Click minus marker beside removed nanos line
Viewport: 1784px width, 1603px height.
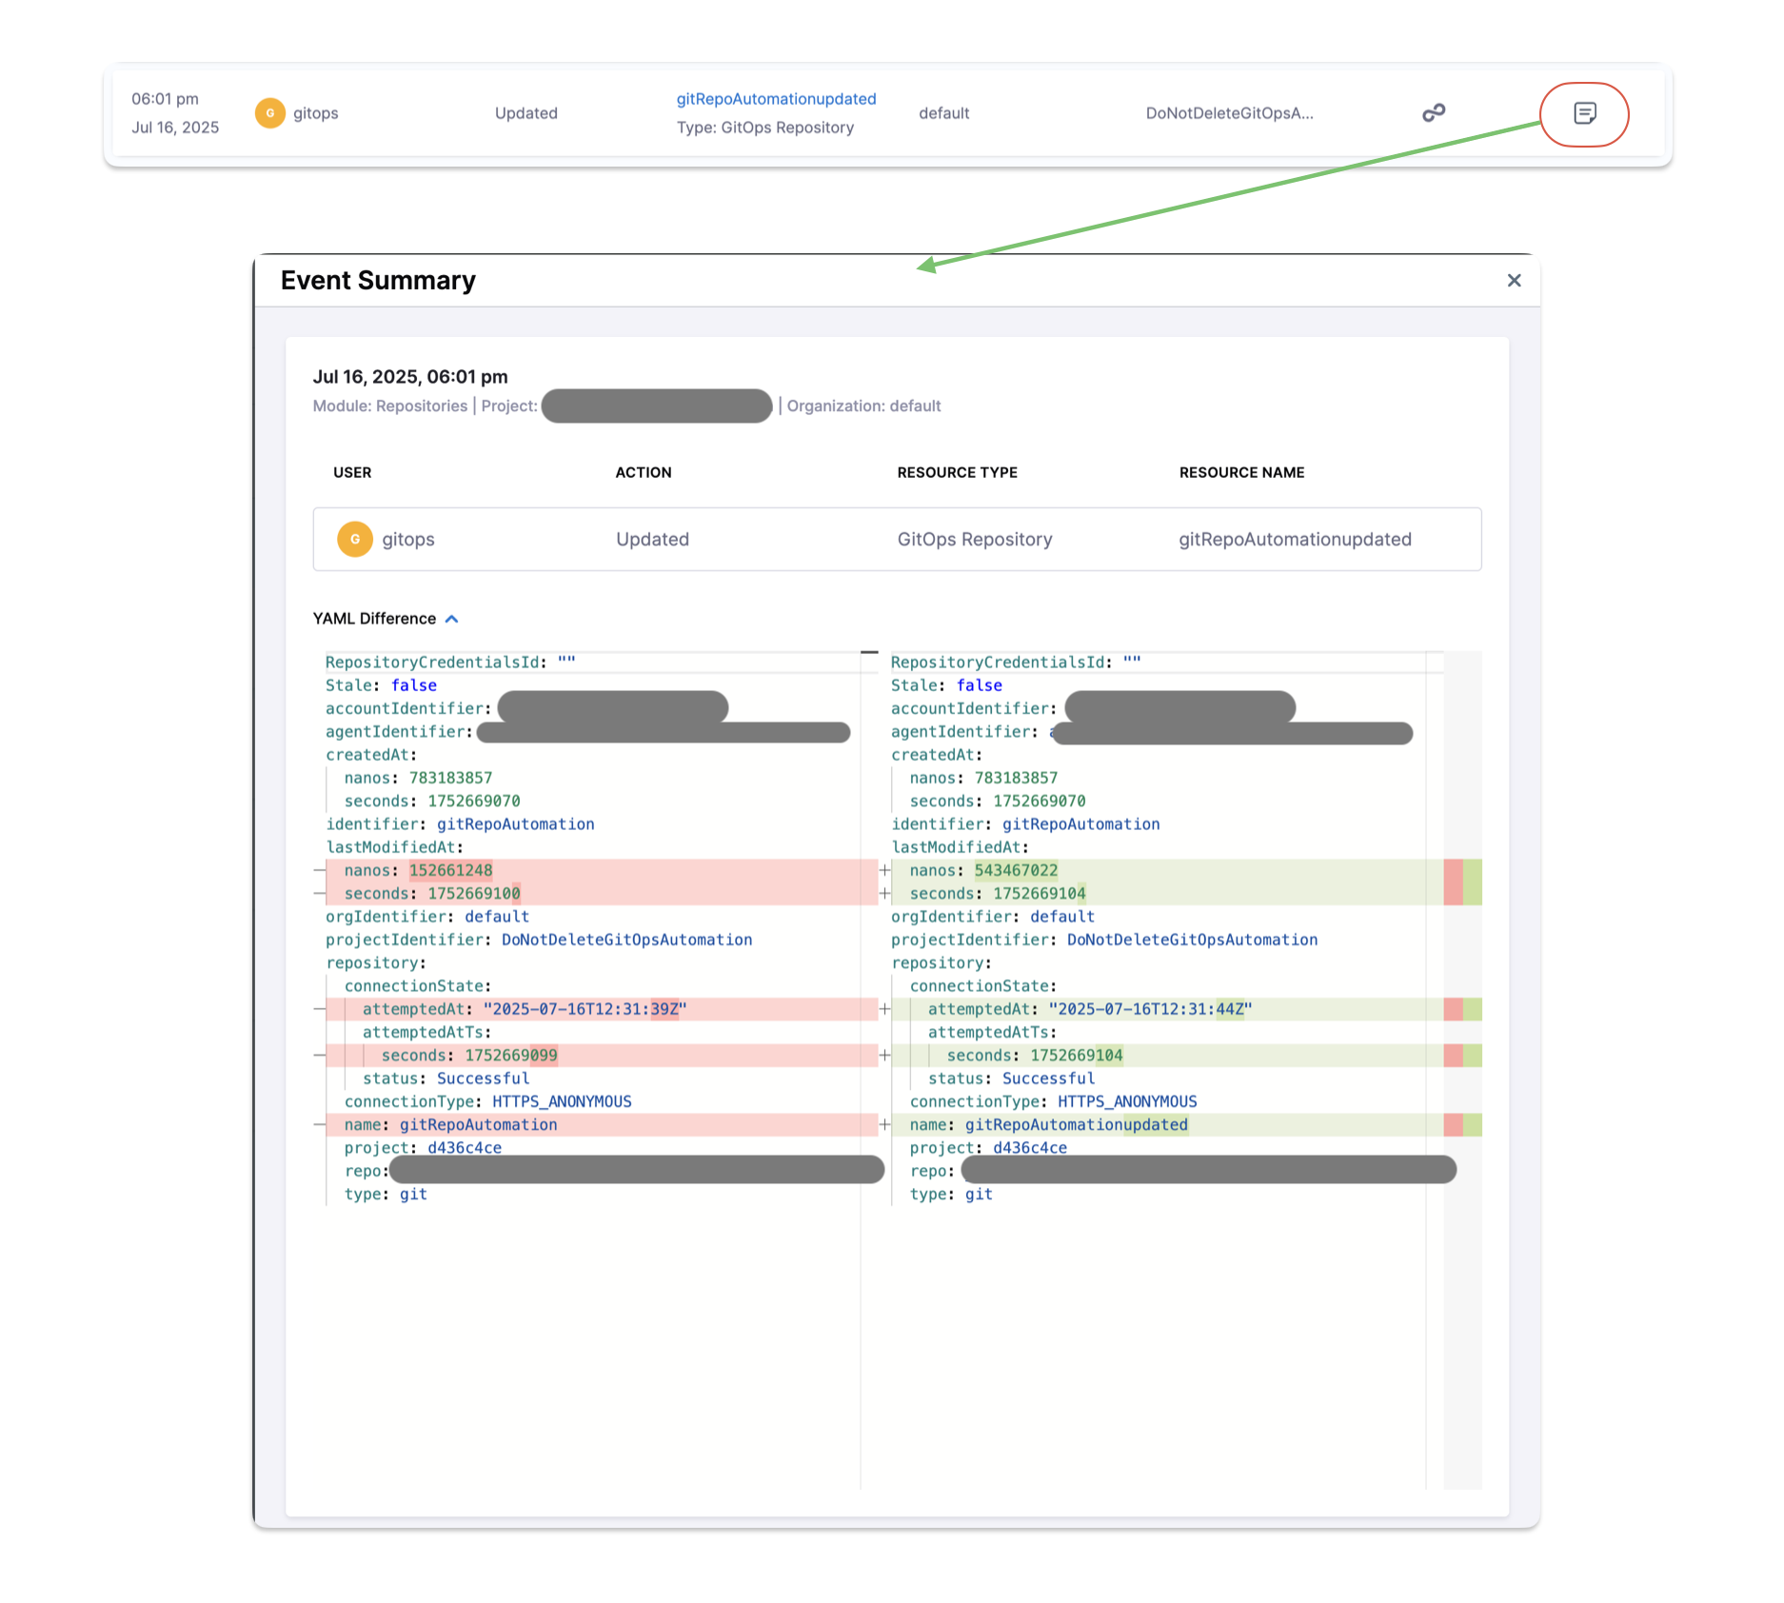click(x=320, y=871)
